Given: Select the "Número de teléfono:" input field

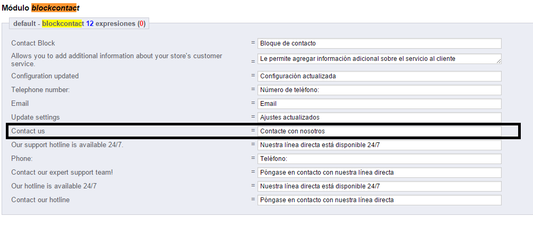Looking at the screenshot, I should pos(379,90).
